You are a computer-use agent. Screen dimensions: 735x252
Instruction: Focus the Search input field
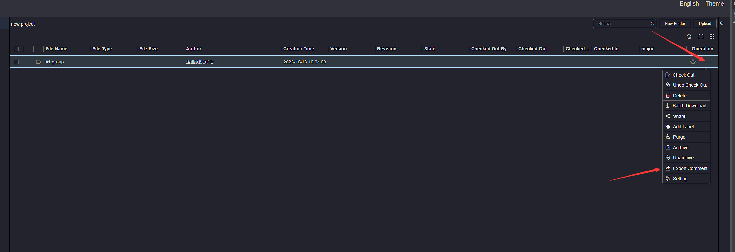(x=624, y=24)
